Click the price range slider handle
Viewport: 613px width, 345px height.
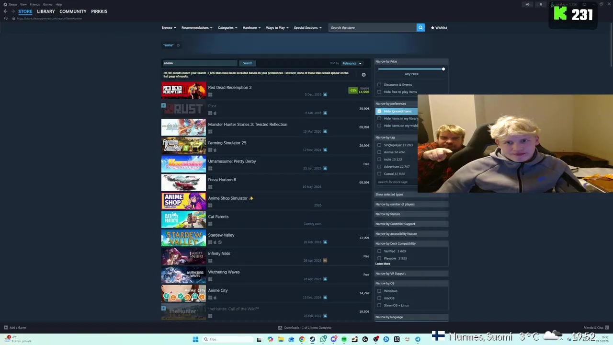443,69
